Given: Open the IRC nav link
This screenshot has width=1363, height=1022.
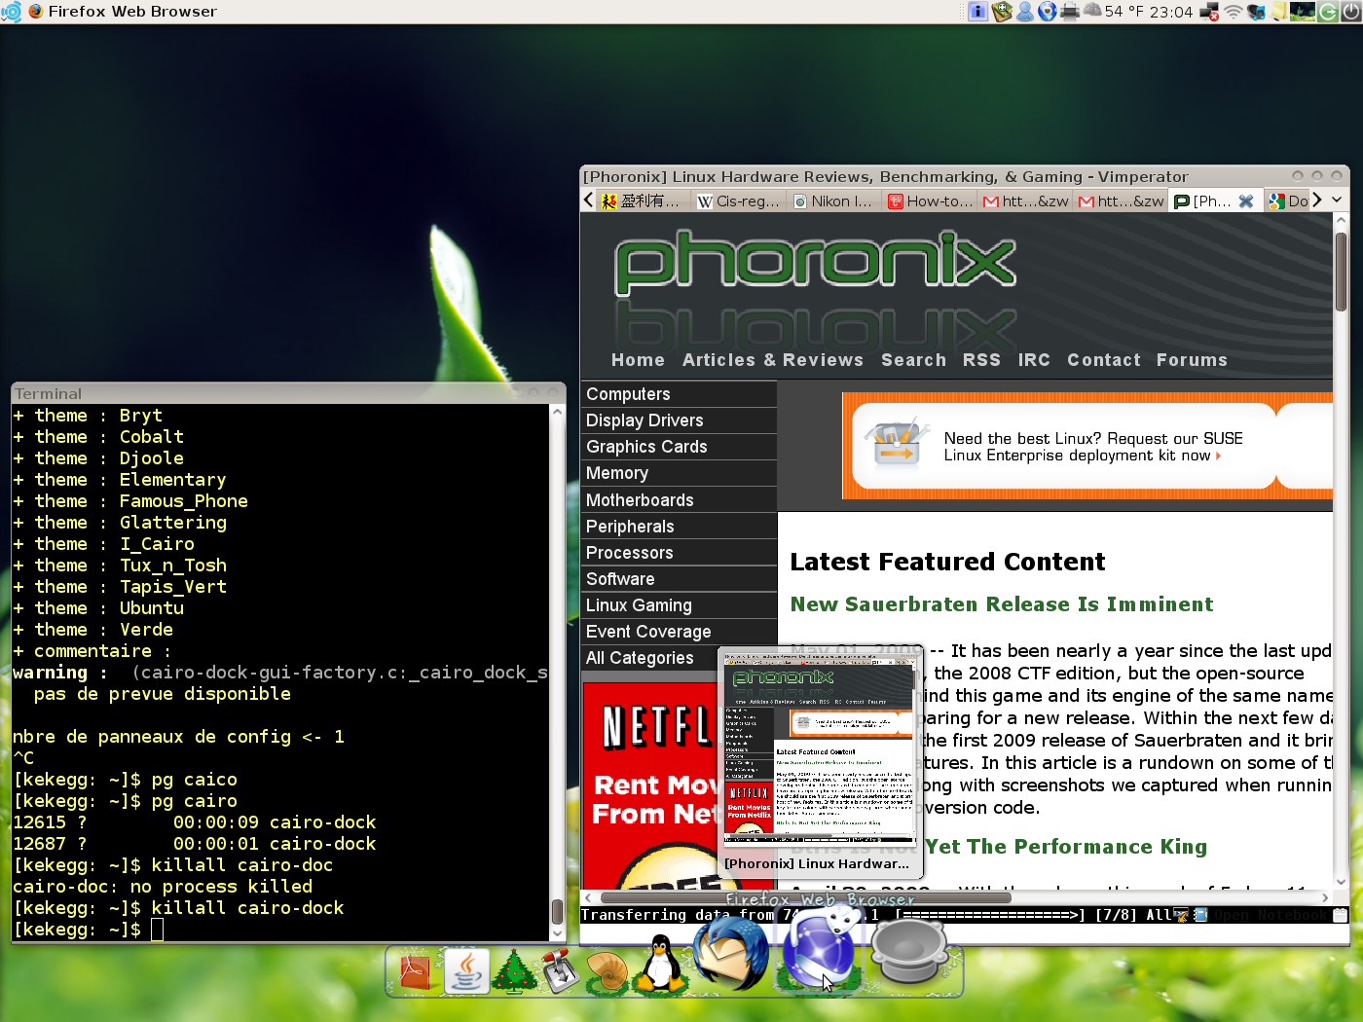Looking at the screenshot, I should 1034,360.
